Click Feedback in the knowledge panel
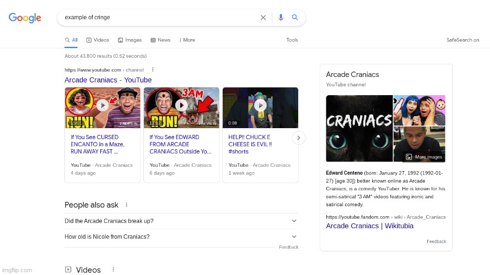 click(x=436, y=241)
